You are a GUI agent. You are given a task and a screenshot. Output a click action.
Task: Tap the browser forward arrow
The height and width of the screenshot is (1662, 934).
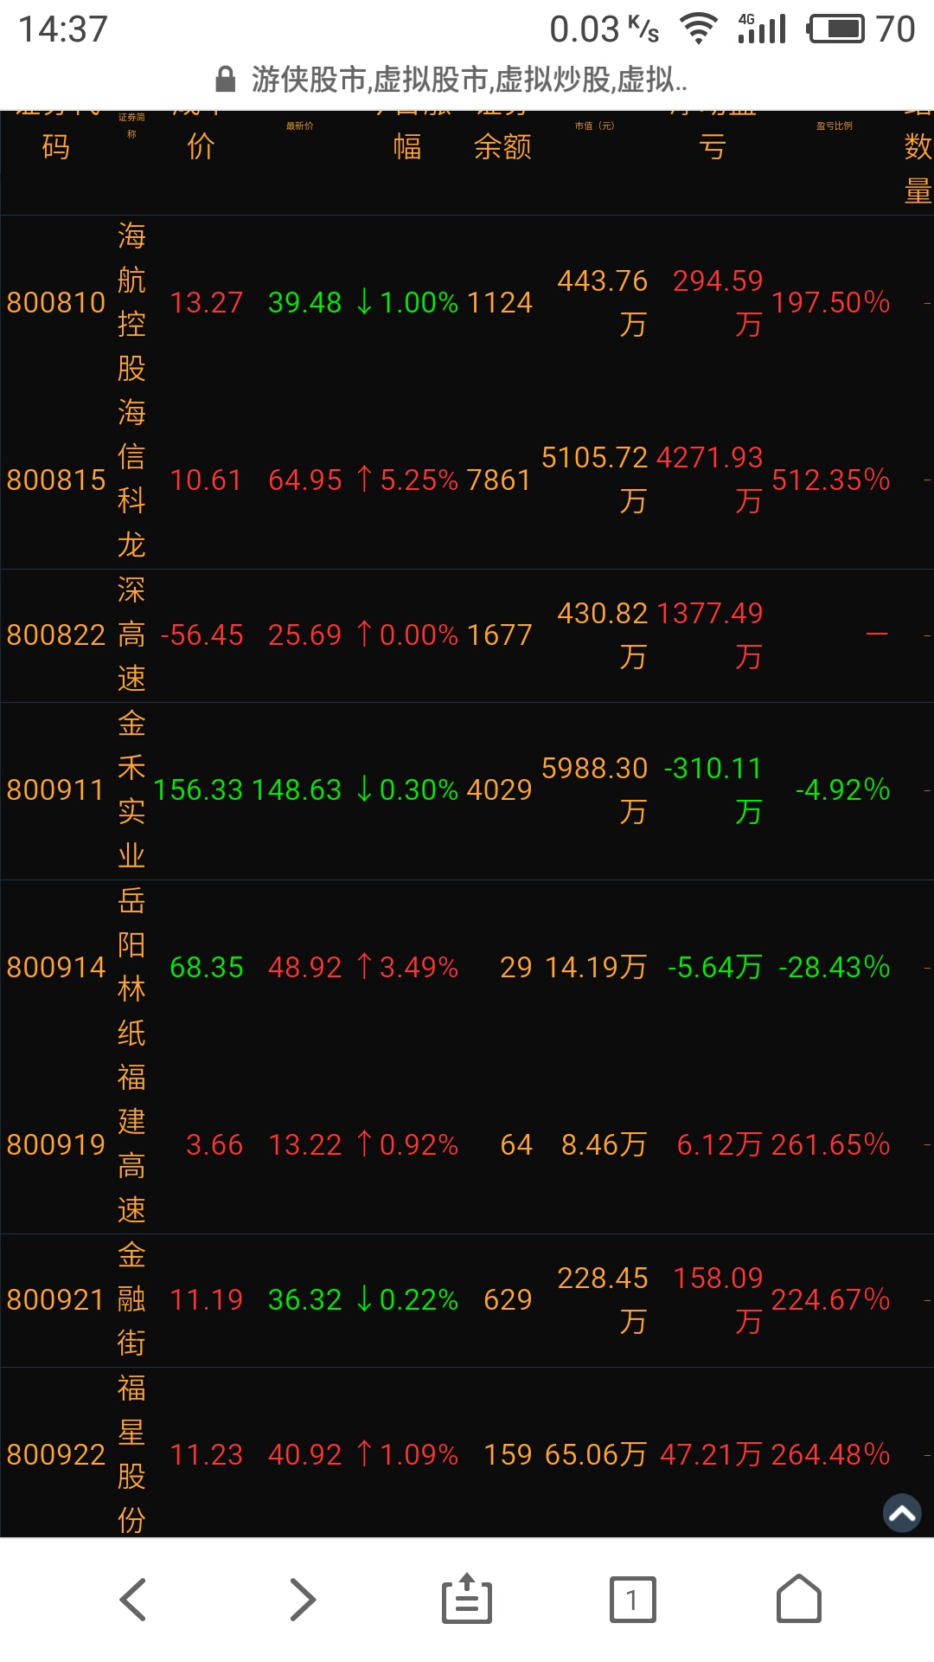click(301, 1599)
